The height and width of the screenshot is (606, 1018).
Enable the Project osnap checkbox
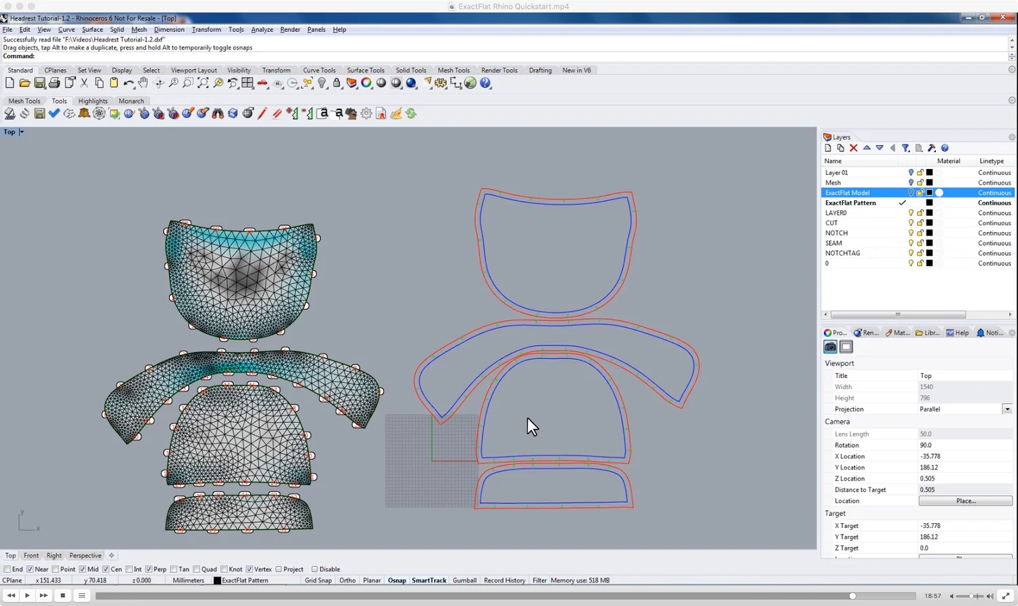coord(278,569)
